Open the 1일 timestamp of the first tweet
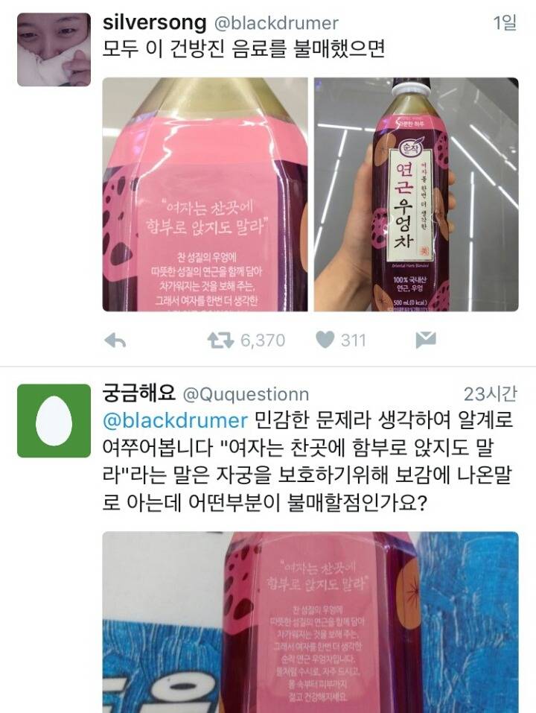 coord(505,23)
